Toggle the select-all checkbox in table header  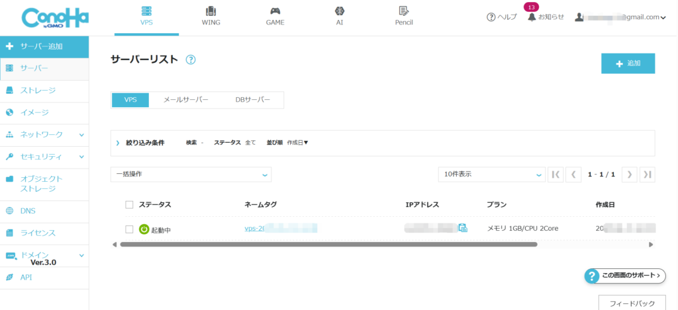tap(129, 205)
